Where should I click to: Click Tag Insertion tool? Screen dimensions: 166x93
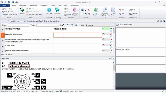pyautogui.click(x=96, y=12)
